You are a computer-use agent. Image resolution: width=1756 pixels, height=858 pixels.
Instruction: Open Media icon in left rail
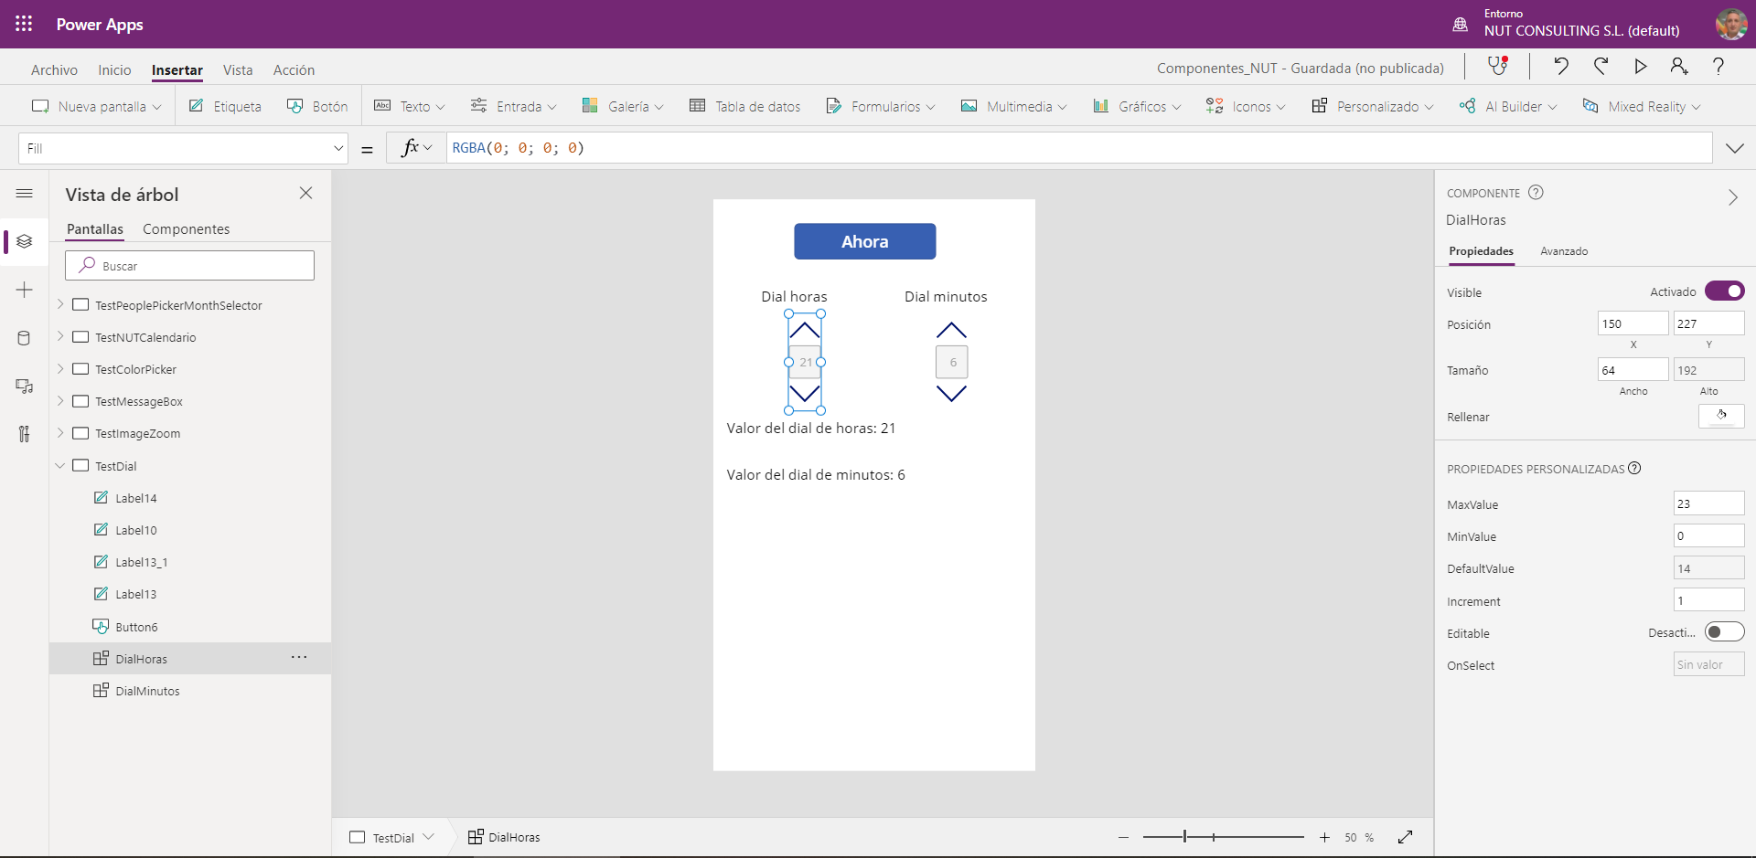(x=25, y=386)
